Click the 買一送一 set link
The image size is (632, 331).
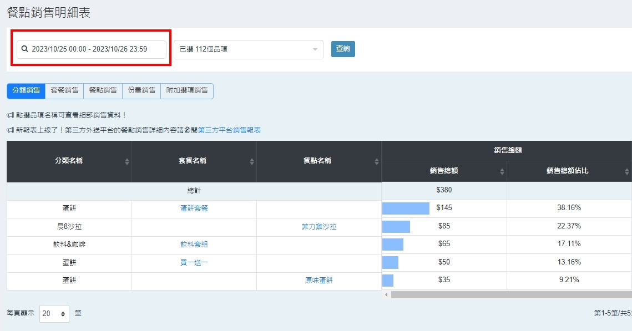click(x=194, y=262)
